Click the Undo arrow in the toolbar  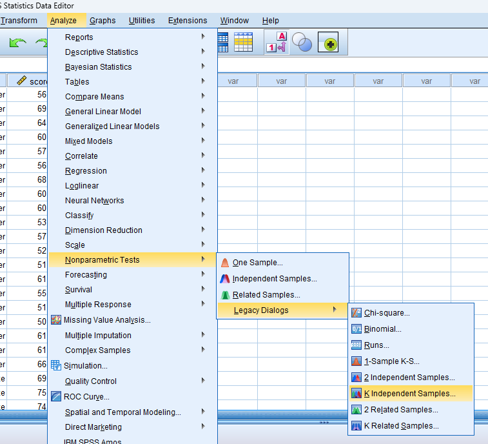coord(18,43)
